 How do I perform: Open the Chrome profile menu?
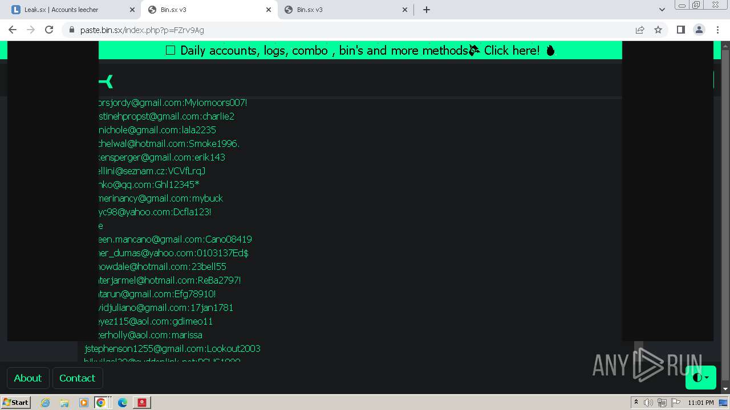(x=699, y=30)
